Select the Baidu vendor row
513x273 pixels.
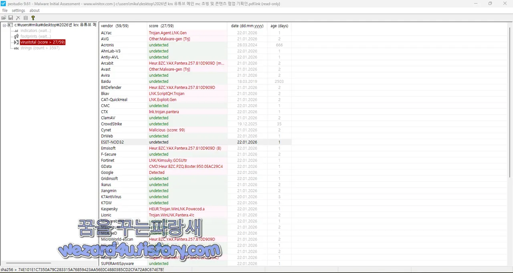tap(195, 82)
